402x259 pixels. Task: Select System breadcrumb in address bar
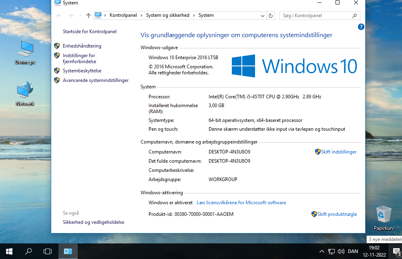pos(206,15)
